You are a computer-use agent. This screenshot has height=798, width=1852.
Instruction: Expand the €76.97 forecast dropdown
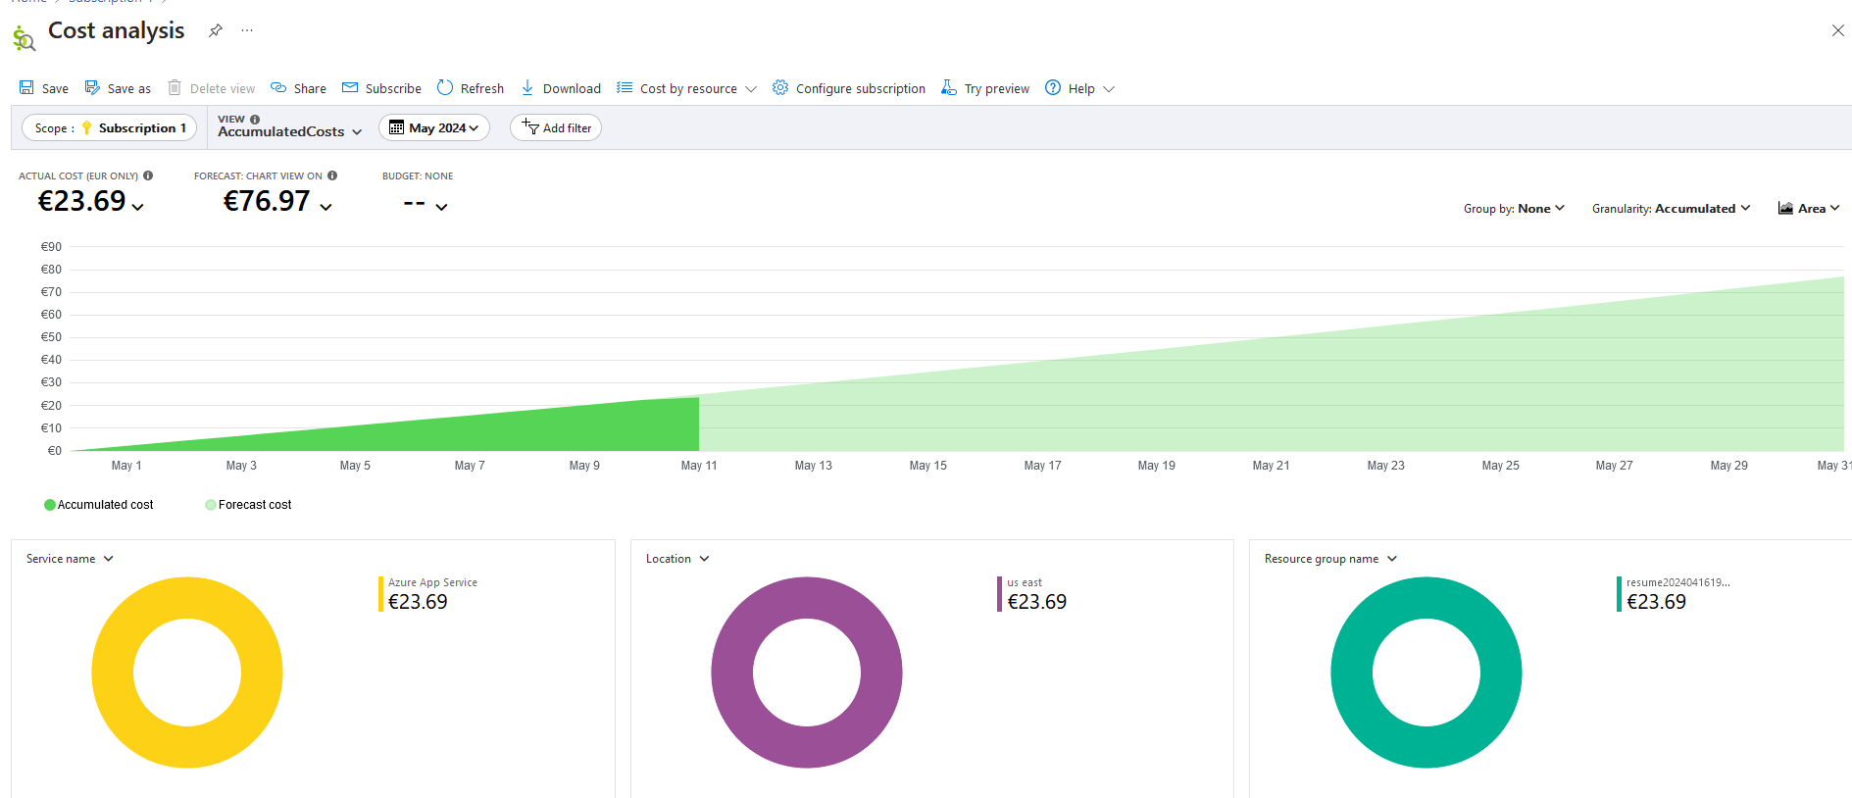[325, 207]
